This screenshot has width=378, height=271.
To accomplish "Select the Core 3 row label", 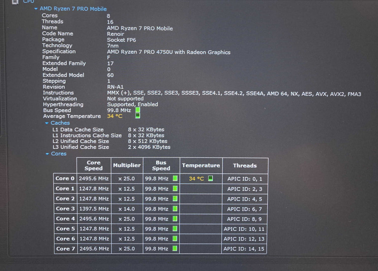I will point(66,209).
